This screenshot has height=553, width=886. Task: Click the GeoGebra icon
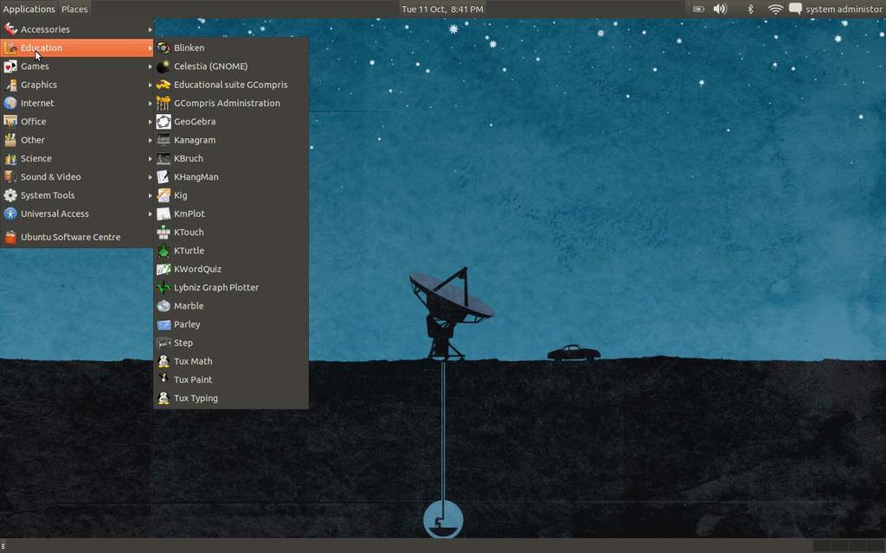(164, 122)
